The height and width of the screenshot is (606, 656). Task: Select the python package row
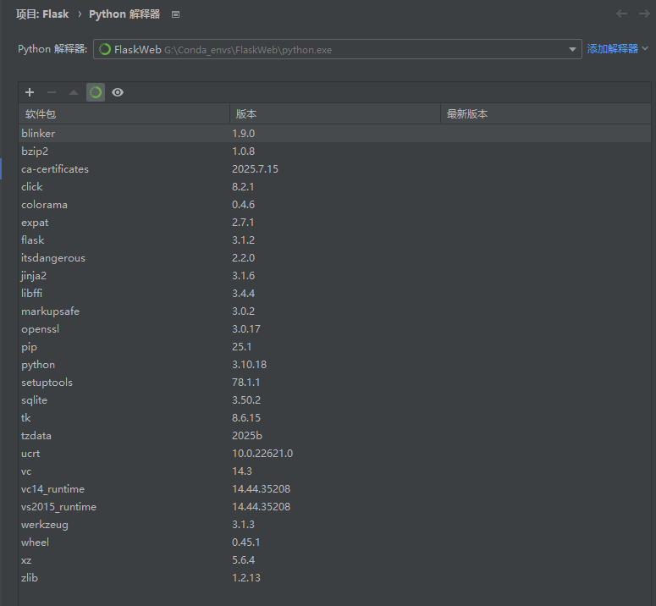tap(334, 364)
